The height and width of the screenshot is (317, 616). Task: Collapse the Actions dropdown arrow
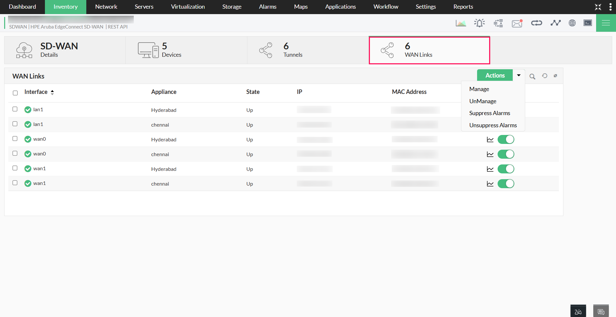pyautogui.click(x=519, y=75)
